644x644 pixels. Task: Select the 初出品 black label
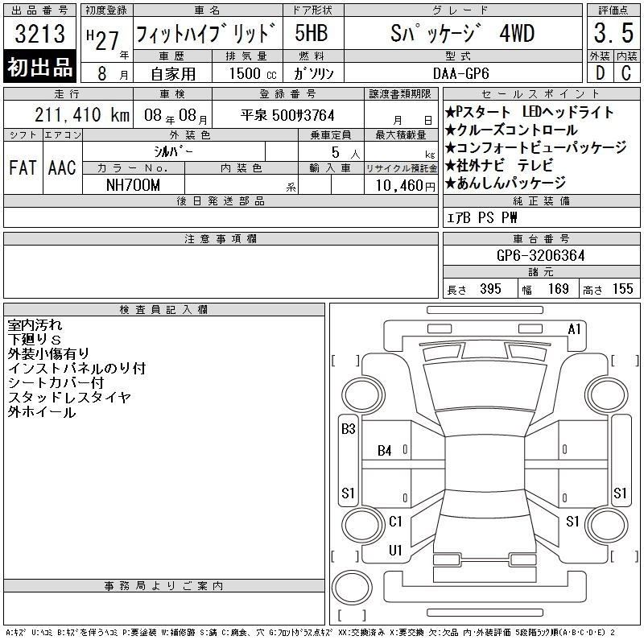tap(39, 67)
